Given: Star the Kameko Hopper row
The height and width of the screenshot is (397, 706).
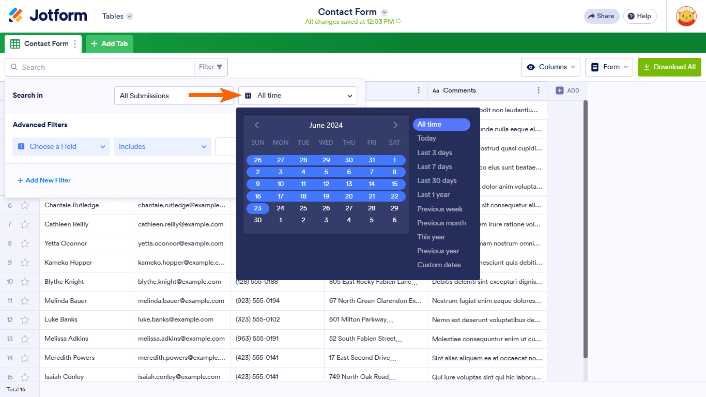Looking at the screenshot, I should click(25, 263).
